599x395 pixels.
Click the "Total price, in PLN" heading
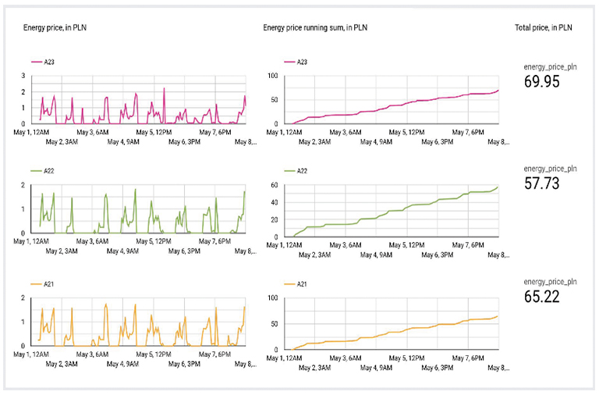(x=544, y=28)
